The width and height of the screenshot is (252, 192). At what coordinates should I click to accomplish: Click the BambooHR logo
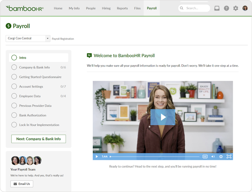pos(25,8)
